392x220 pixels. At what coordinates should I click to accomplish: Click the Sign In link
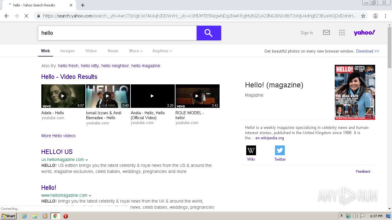tap(307, 33)
